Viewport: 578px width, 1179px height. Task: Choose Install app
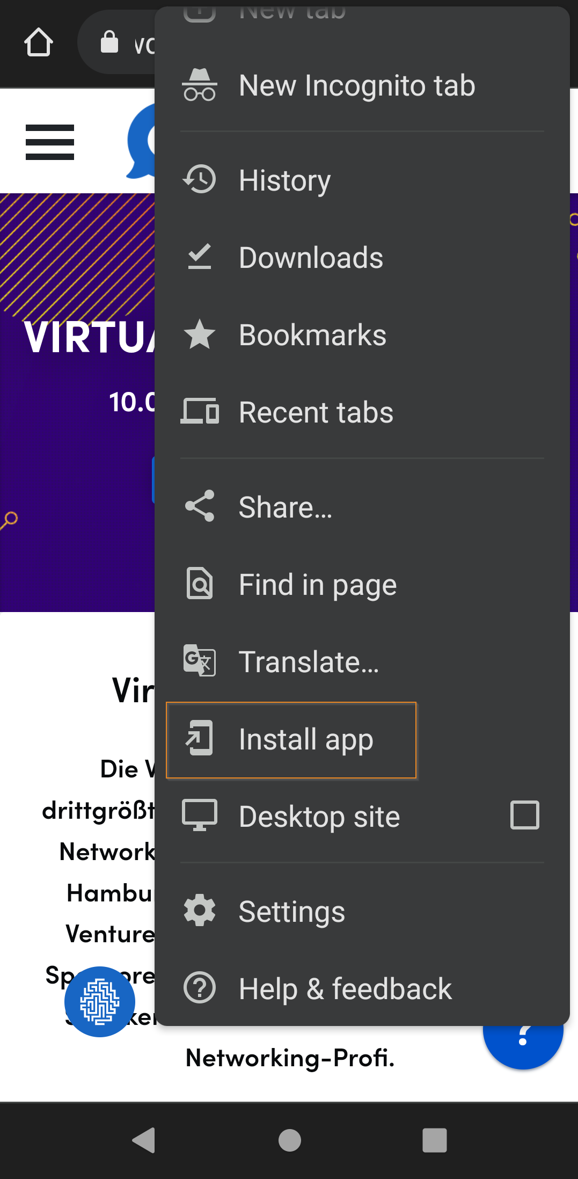coord(291,740)
